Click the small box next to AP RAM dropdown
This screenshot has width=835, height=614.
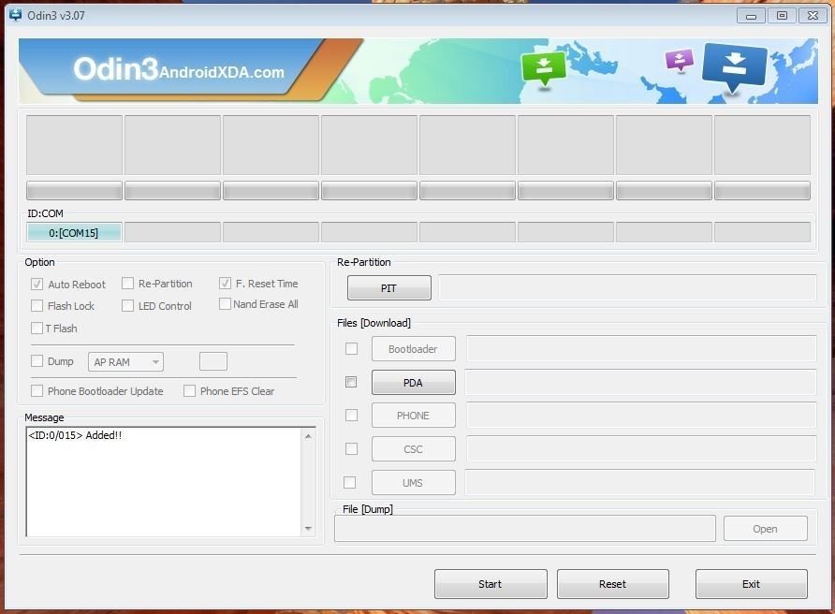pos(213,361)
